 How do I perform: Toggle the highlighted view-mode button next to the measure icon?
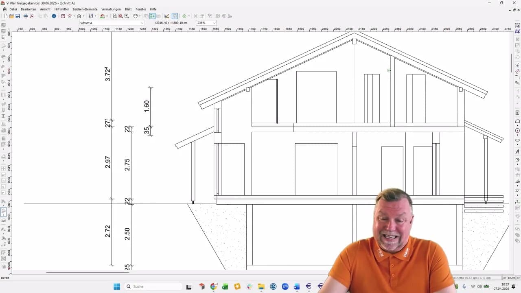(175, 16)
